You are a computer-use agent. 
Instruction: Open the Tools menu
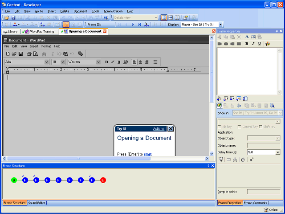95,11
